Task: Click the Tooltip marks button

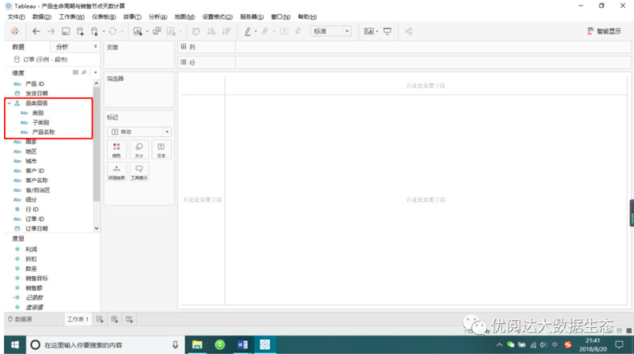Action: coord(139,172)
